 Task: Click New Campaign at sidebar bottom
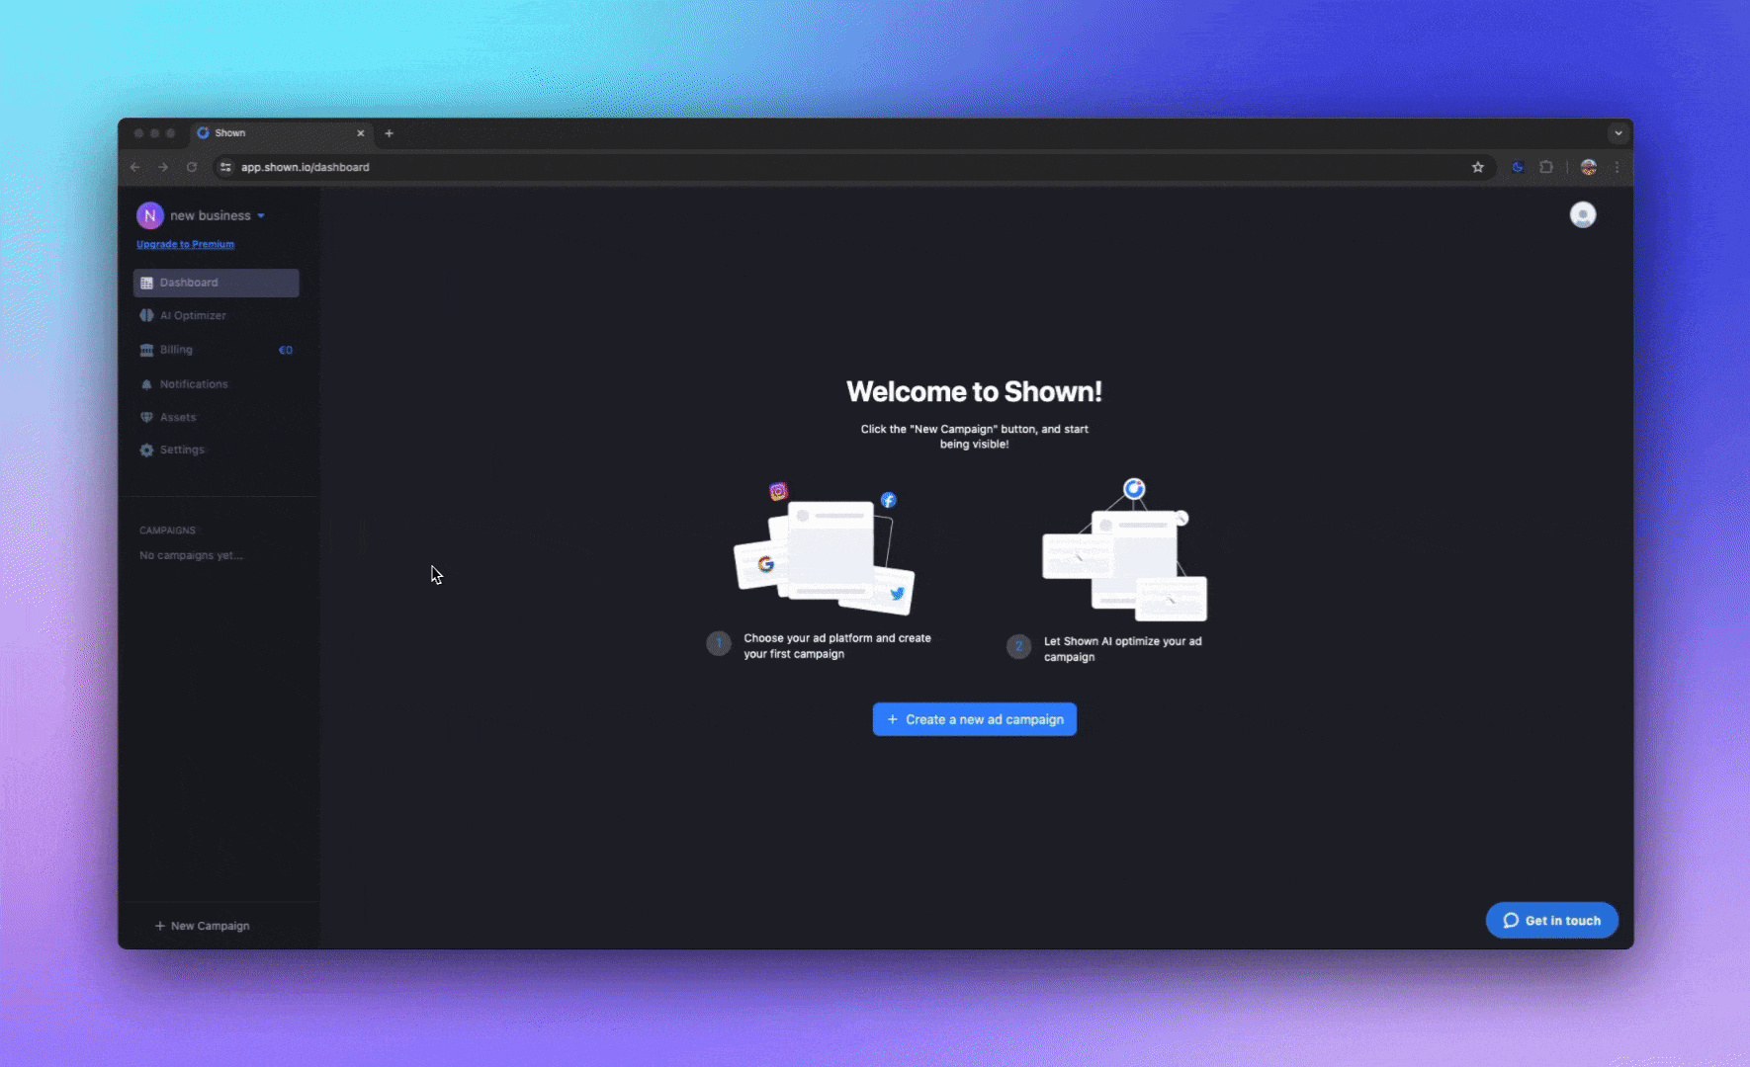[x=203, y=926]
